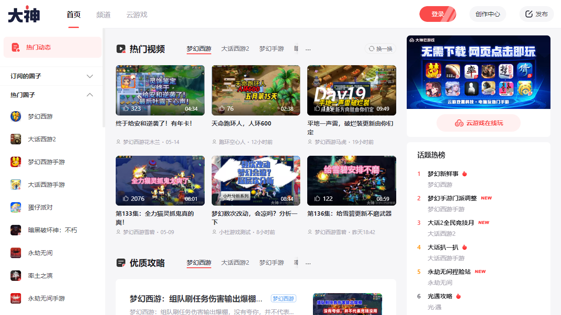Switch to the 频道 tab

103,14
